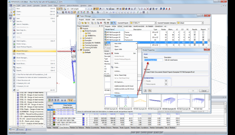235x135 pixels.
Task: Click New document icon in File menu
Action: (x=14, y=9)
